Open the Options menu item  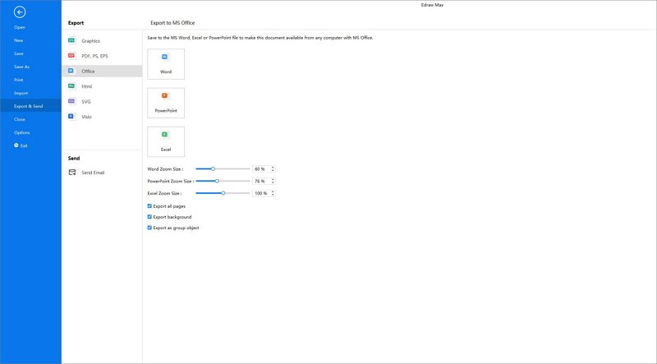tap(22, 132)
